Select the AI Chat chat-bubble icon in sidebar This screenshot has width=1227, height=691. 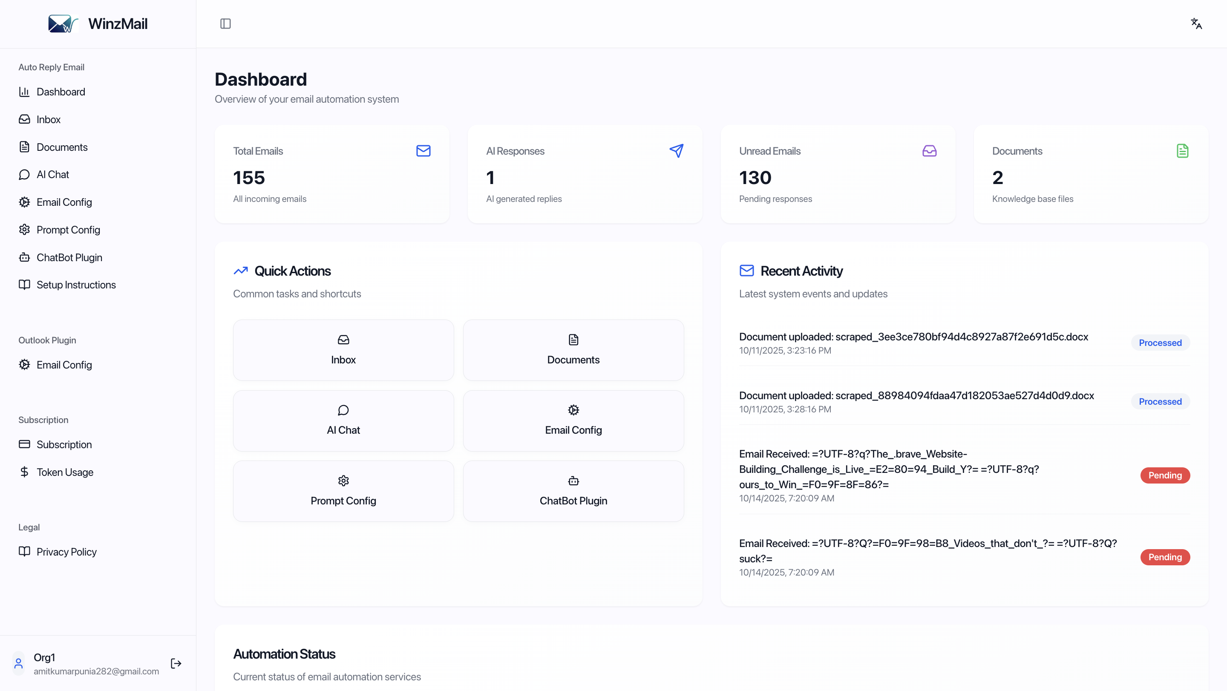[25, 174]
